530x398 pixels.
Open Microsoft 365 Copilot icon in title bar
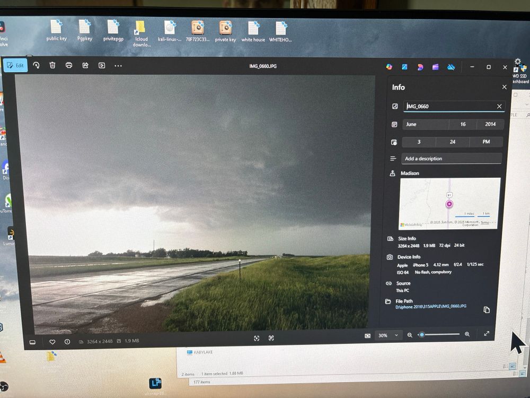(x=389, y=67)
